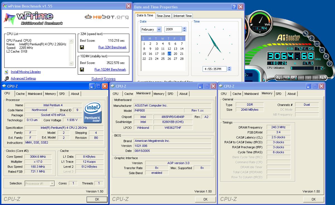Click CPU List scrollbar in wPrime
Image resolution: width=335 pixels, height=205 pixels.
pos(71,52)
